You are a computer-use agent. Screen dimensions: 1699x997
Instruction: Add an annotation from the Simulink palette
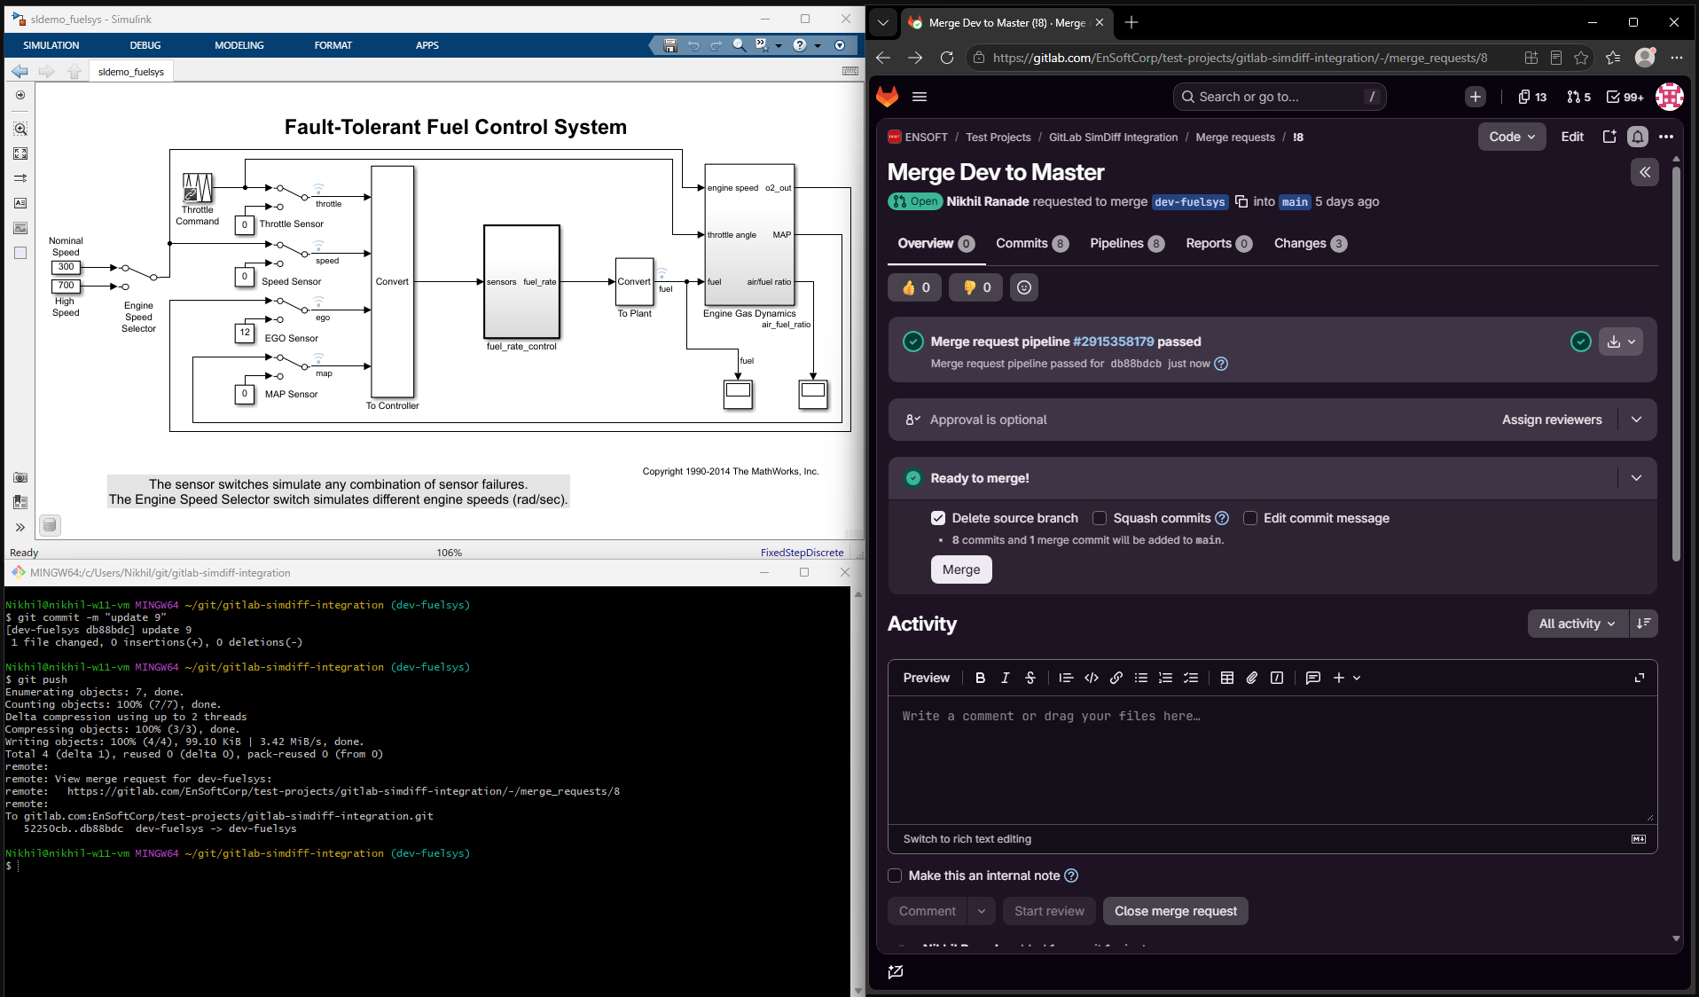pyautogui.click(x=20, y=203)
